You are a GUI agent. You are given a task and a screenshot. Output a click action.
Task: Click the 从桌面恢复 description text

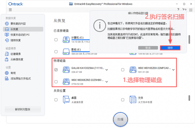[x=77, y=102]
